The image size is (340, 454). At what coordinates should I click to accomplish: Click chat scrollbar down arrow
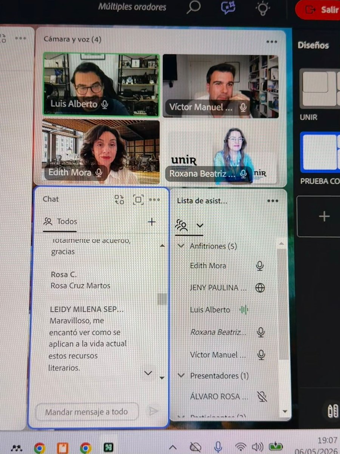coord(162,378)
